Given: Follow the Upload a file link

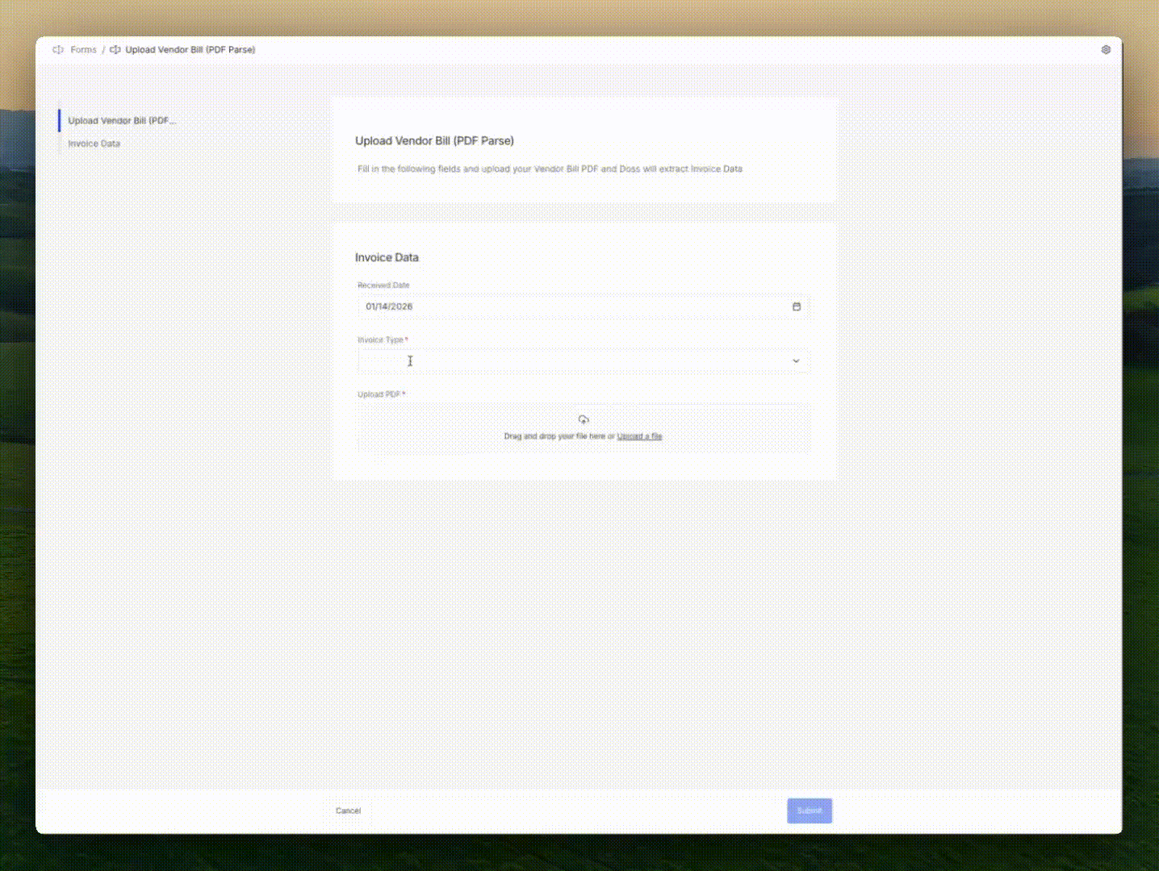Looking at the screenshot, I should pos(639,435).
